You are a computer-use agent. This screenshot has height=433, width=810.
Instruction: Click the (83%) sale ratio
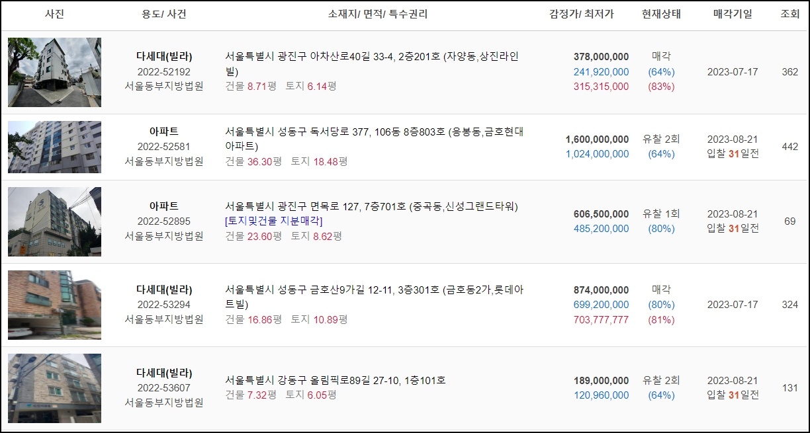pos(661,87)
